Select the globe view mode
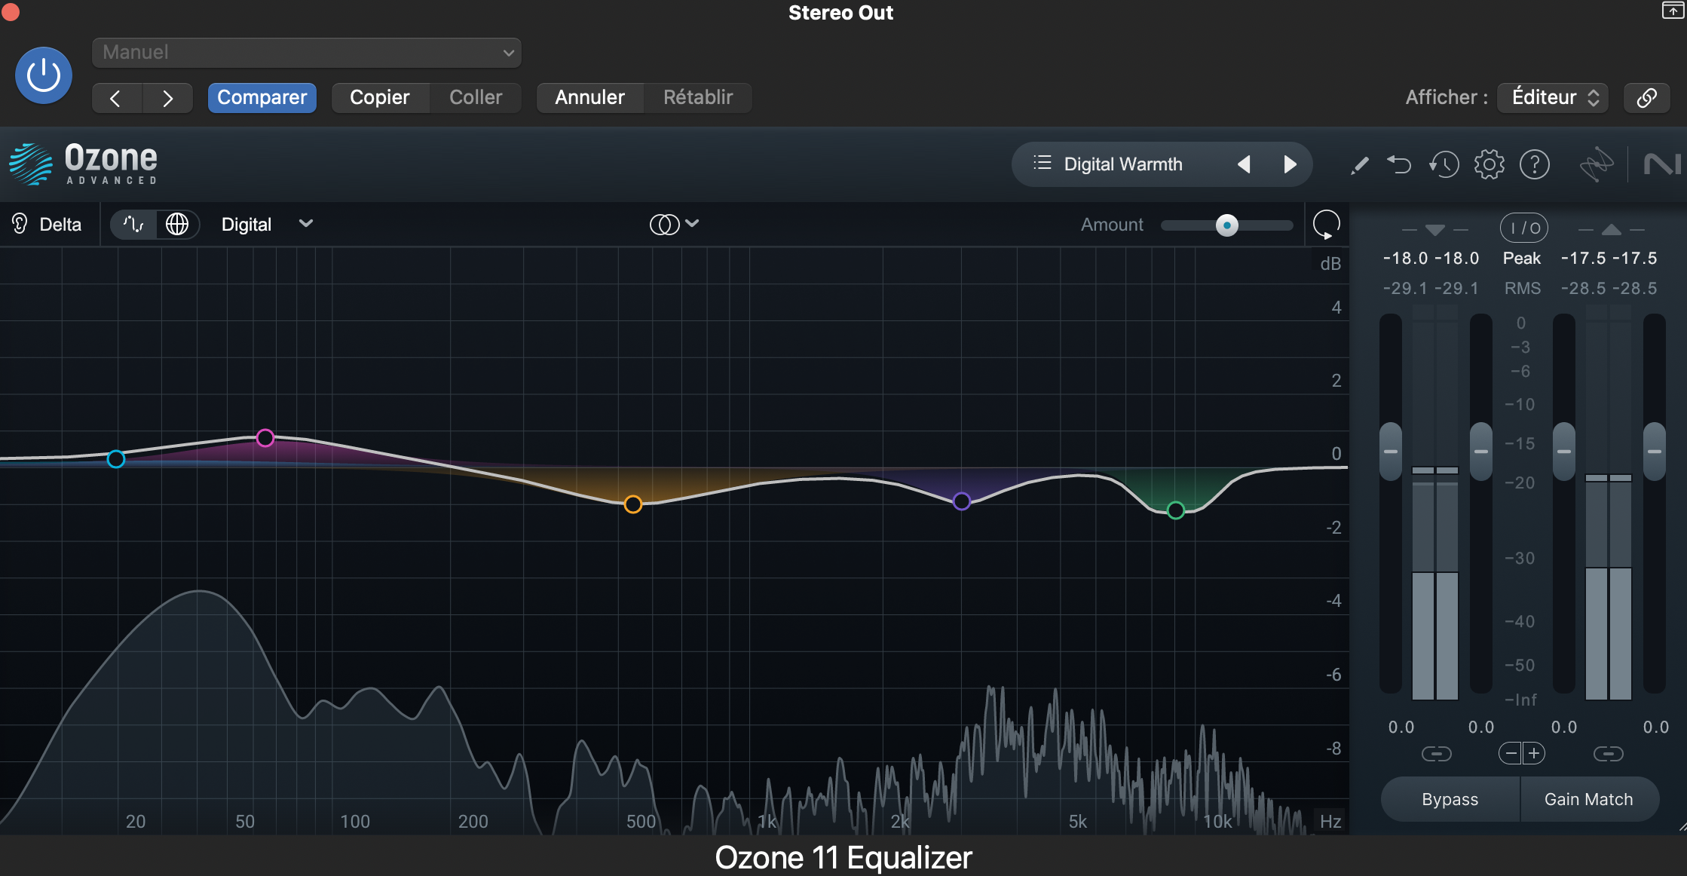The width and height of the screenshot is (1687, 876). click(177, 224)
